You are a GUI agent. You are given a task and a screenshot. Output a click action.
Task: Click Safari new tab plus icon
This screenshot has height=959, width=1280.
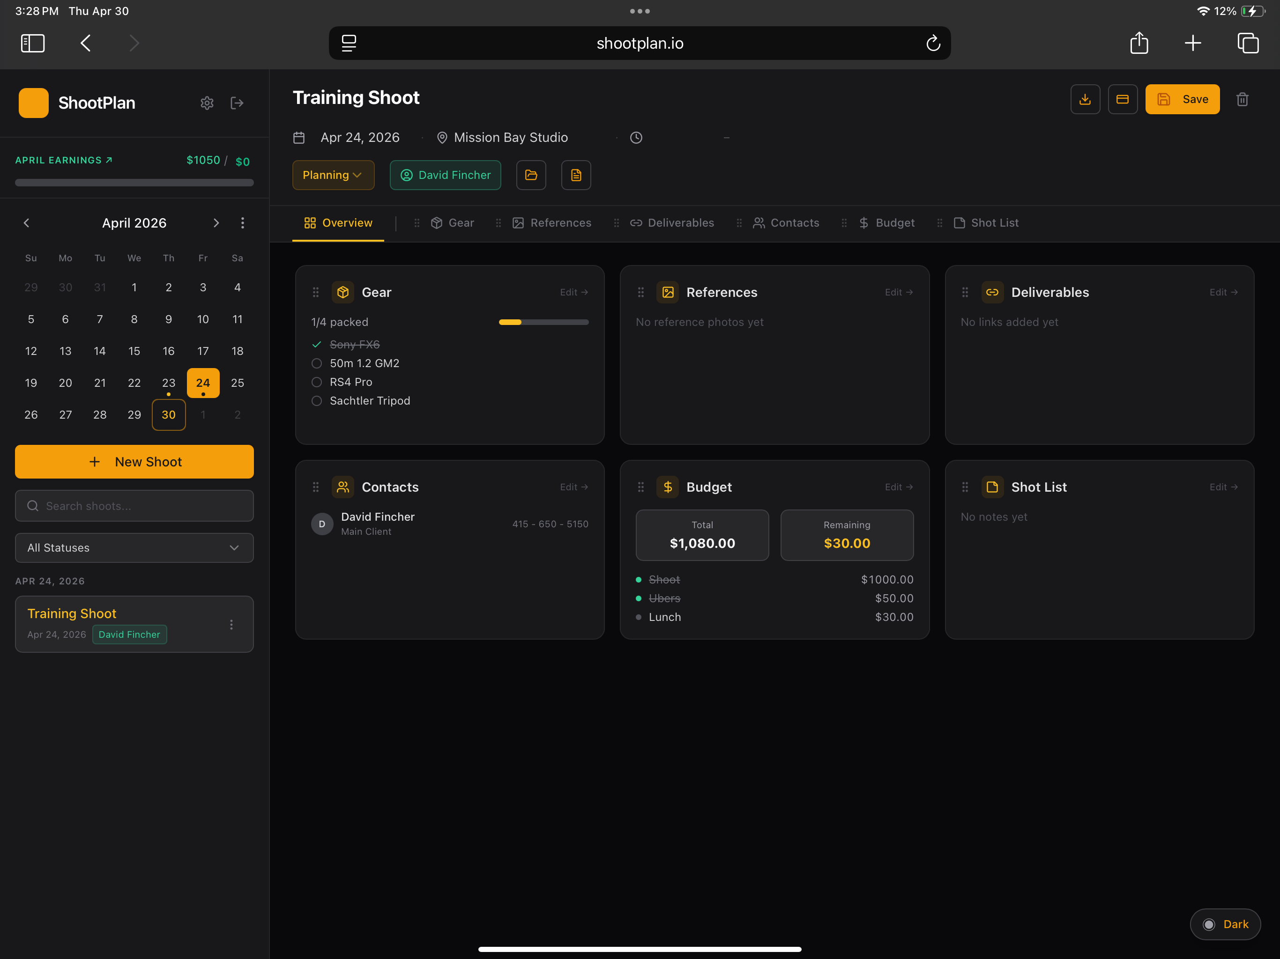[x=1193, y=43]
